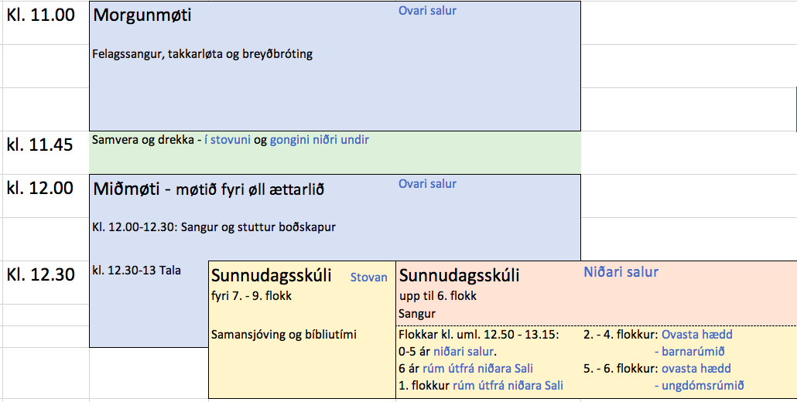Click 'Samansjóving og bíbliutími' text
The image size is (797, 402).
[x=283, y=335]
